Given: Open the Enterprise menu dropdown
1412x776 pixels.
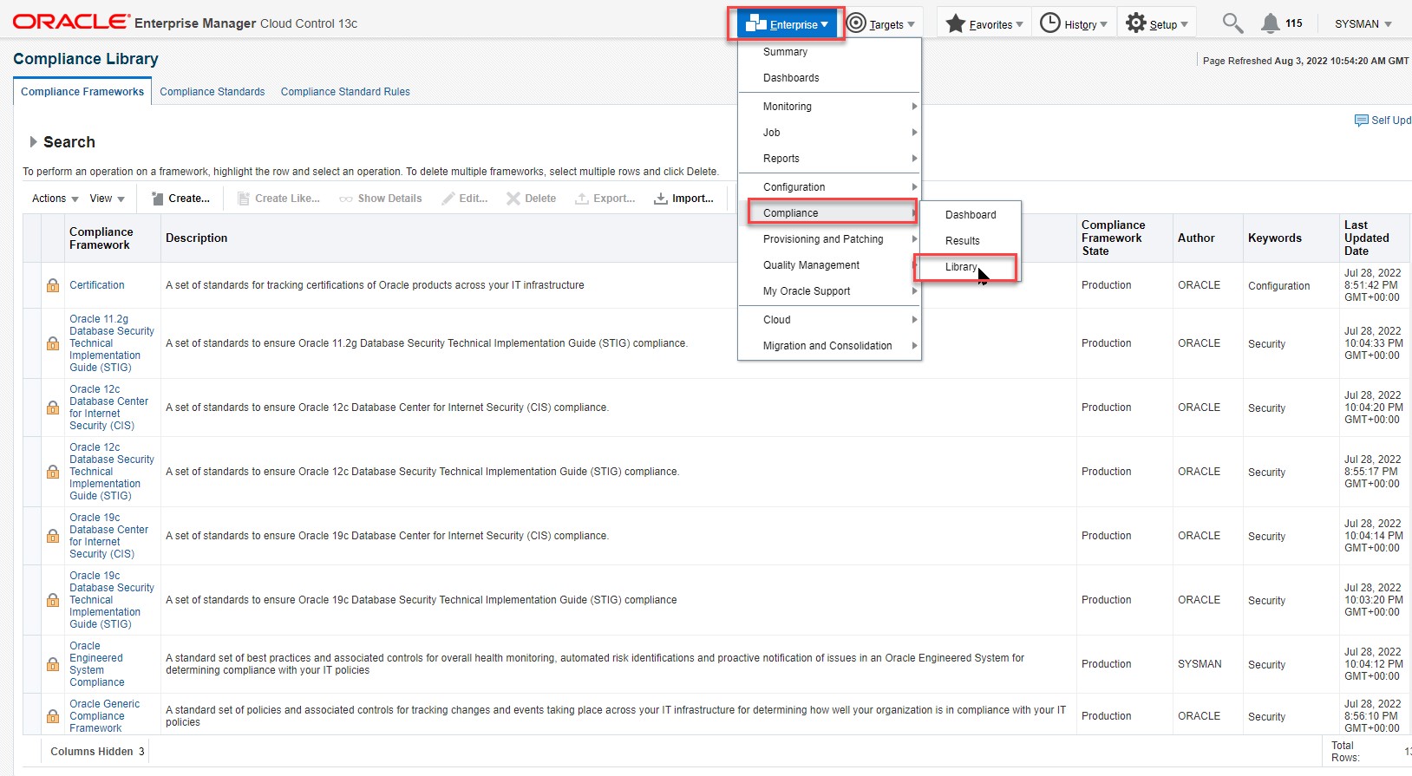Looking at the screenshot, I should (x=787, y=24).
